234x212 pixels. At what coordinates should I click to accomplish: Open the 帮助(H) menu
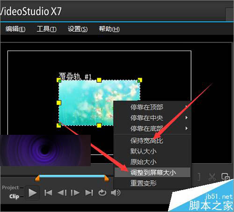[x=109, y=29]
